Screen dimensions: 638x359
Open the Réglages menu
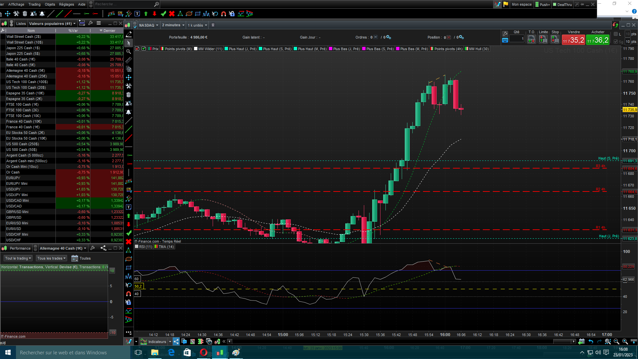tap(66, 4)
